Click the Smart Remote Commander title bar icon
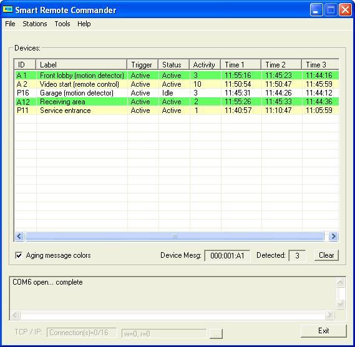This screenshot has height=347, width=355. pos(7,9)
